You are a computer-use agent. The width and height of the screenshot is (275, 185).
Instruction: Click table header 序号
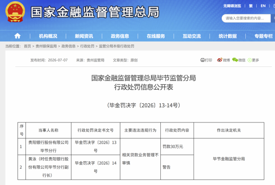pos(21,130)
